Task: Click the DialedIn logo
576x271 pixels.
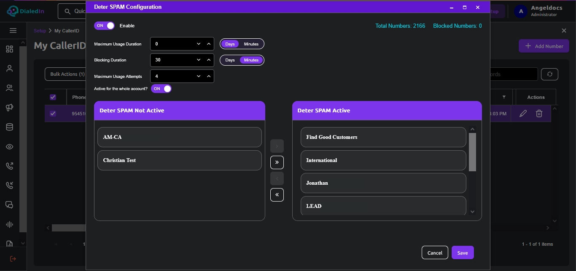Action: click(25, 11)
